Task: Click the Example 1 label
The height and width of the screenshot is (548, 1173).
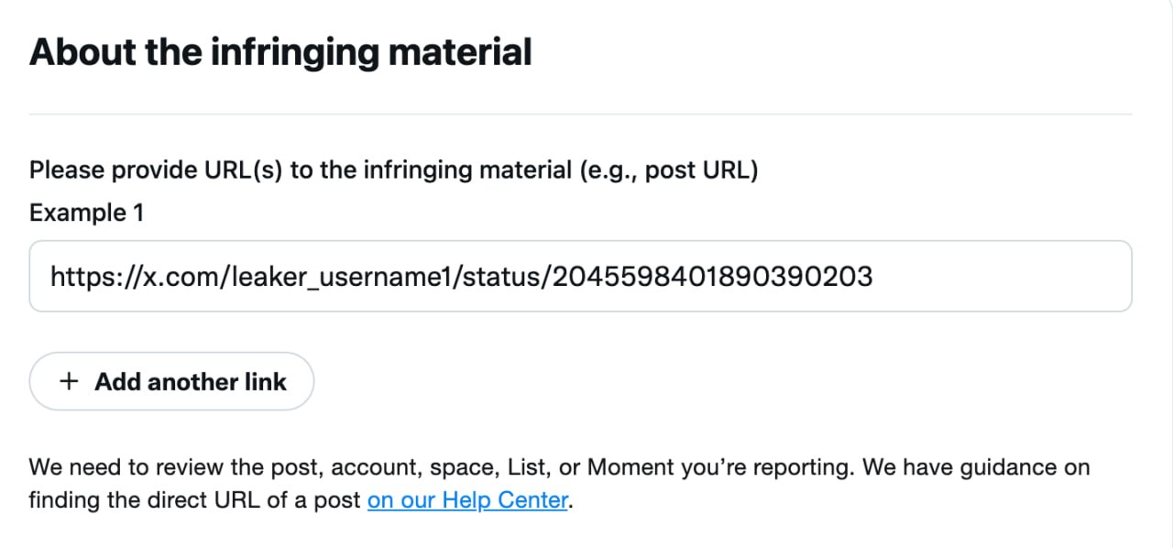Action: [86, 212]
